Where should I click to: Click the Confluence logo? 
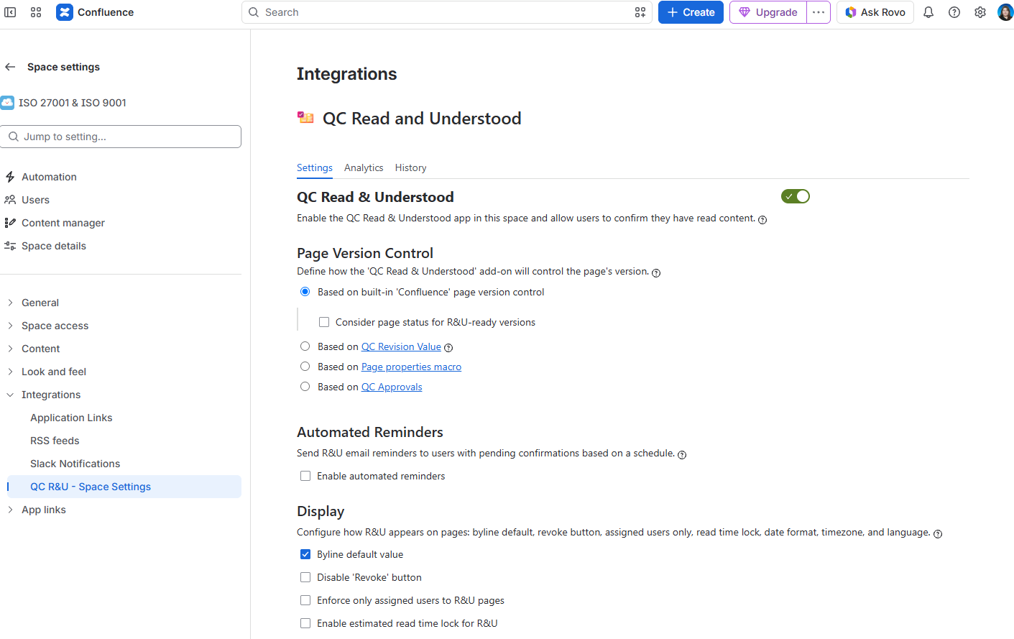pyautogui.click(x=65, y=12)
